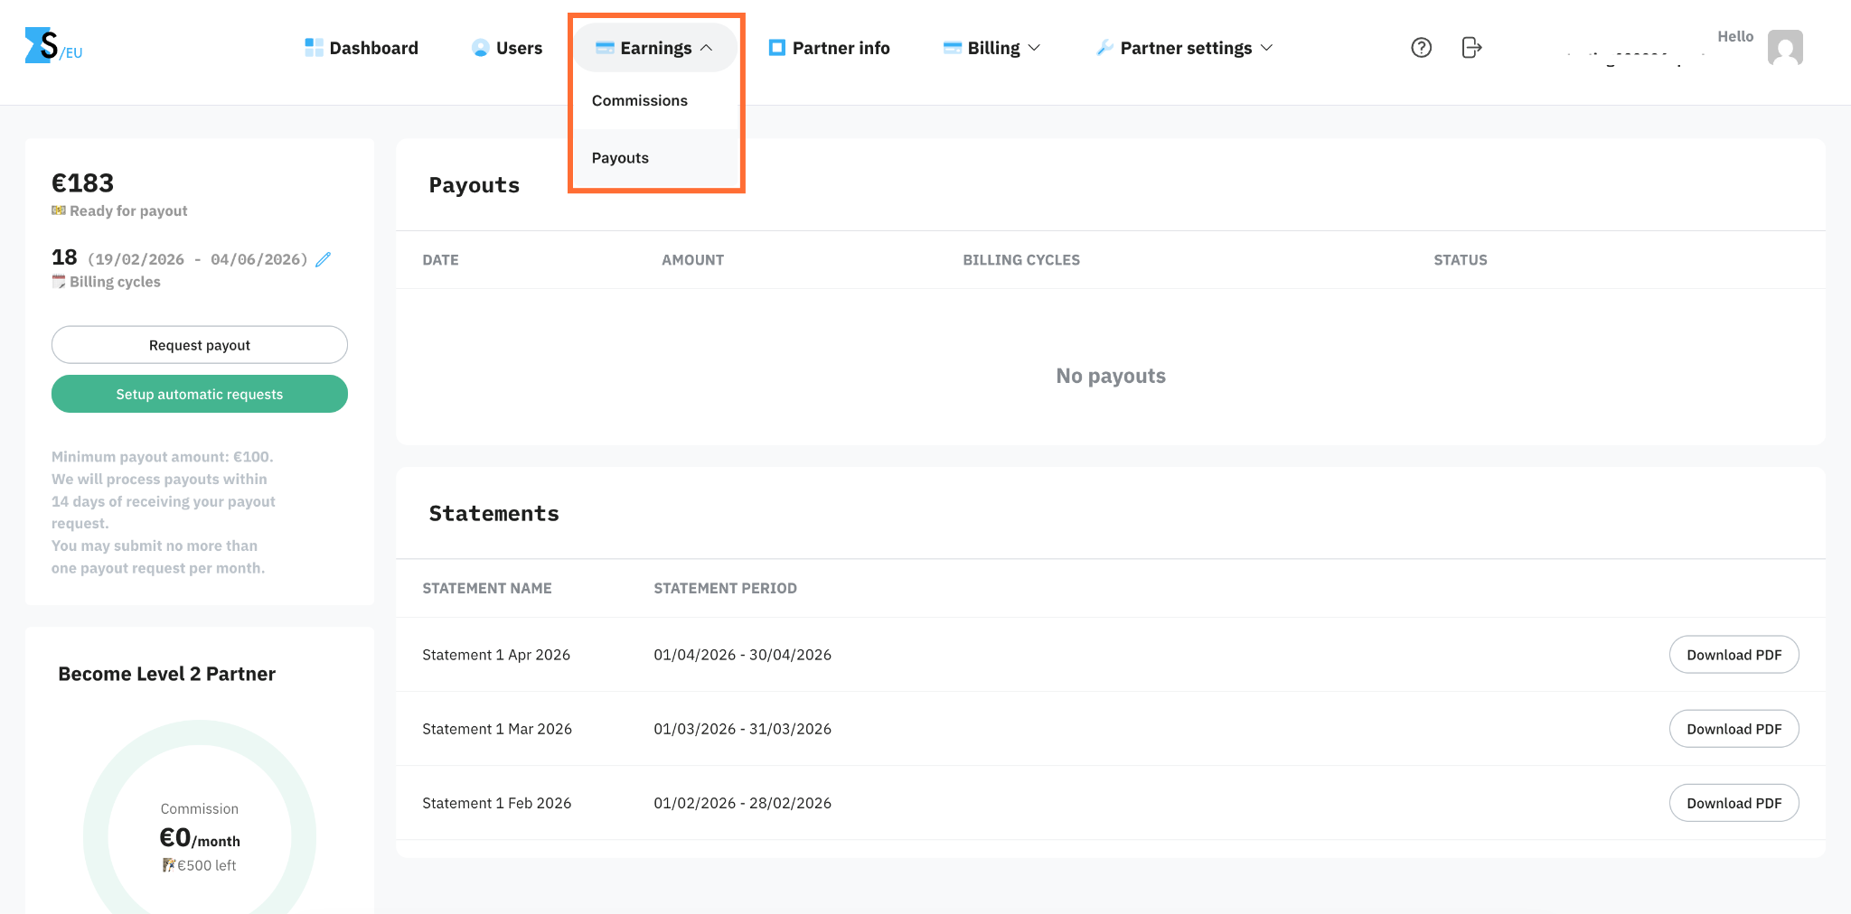The image size is (1851, 914).
Task: Click Setup automatic requests button
Action: 200,394
